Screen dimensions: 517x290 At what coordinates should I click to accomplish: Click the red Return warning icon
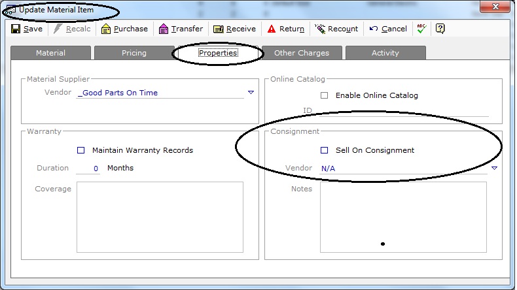tap(271, 29)
